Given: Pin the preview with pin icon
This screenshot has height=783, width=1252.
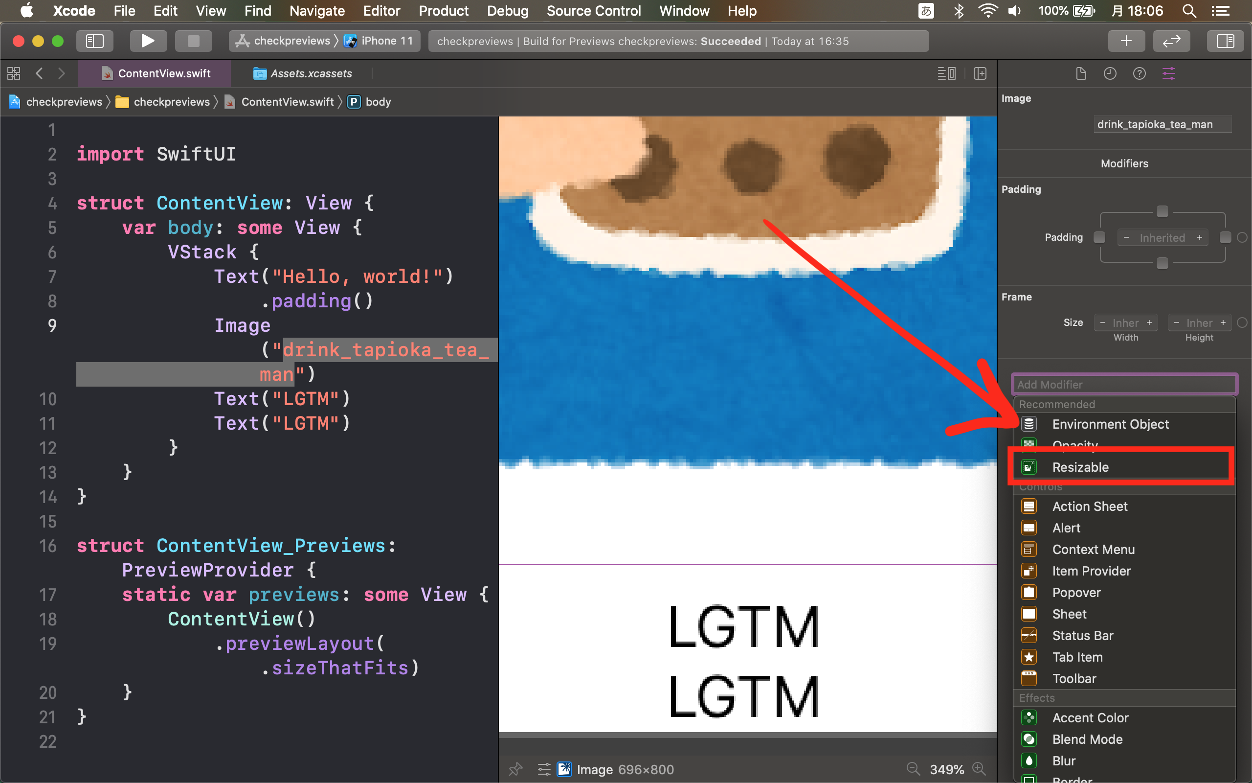Looking at the screenshot, I should pos(515,769).
